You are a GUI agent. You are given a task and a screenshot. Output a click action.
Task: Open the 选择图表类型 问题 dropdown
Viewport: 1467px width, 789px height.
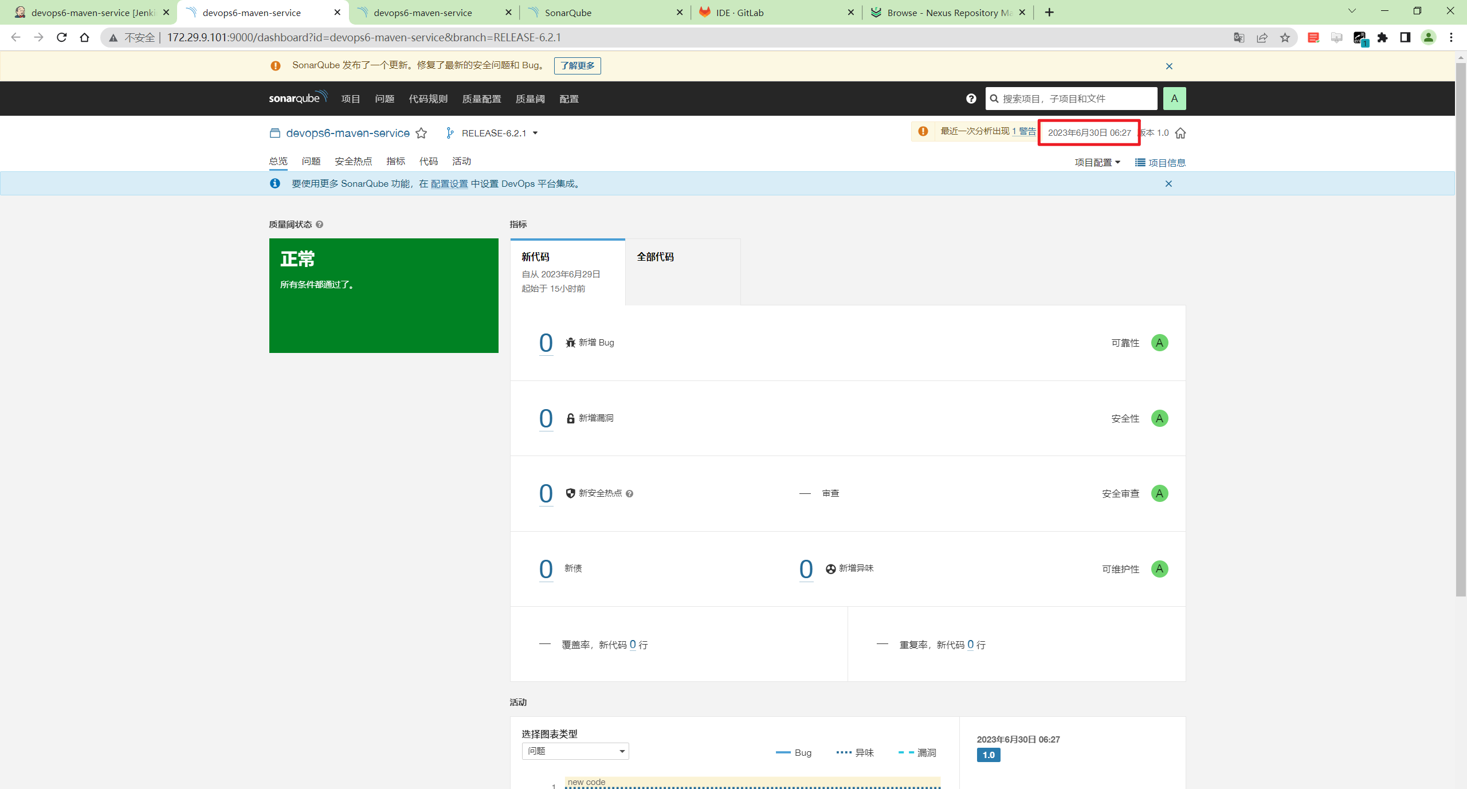575,751
